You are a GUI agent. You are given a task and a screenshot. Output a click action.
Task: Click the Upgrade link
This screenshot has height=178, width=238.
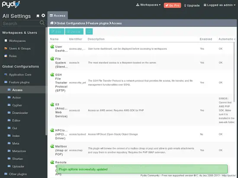[x=192, y=6]
